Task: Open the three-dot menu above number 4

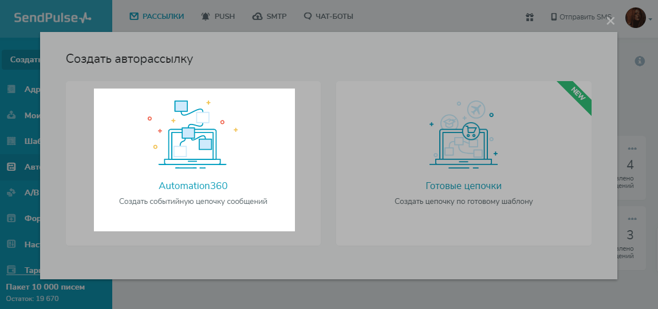Action: pos(632,149)
